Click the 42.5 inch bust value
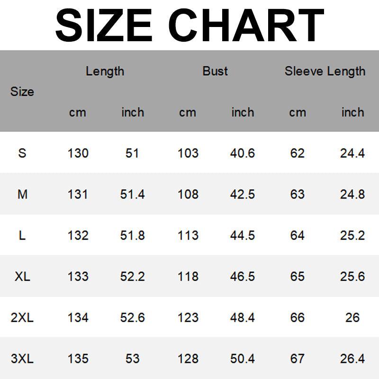The width and height of the screenshot is (379, 379). coord(243,194)
